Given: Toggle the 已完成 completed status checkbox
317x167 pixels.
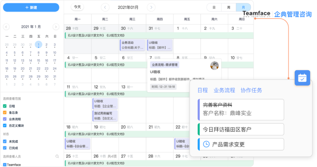Looking at the screenshot, I should pos(5,148).
